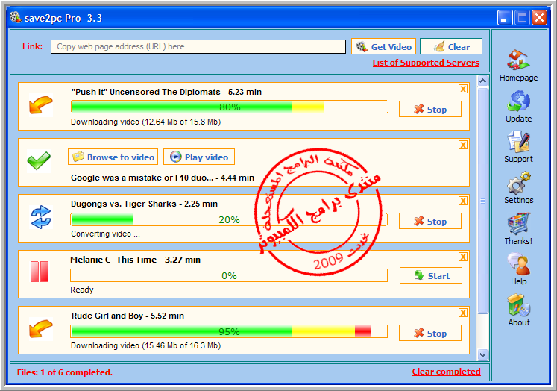Click the Melanie C- This Time title

(x=136, y=260)
